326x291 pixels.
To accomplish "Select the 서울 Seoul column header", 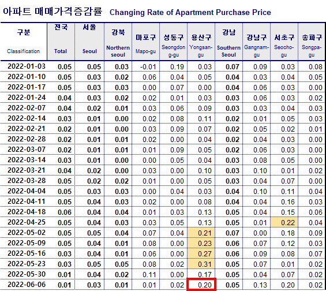I will 89,42.
